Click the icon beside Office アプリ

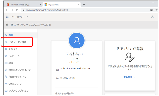6,84
